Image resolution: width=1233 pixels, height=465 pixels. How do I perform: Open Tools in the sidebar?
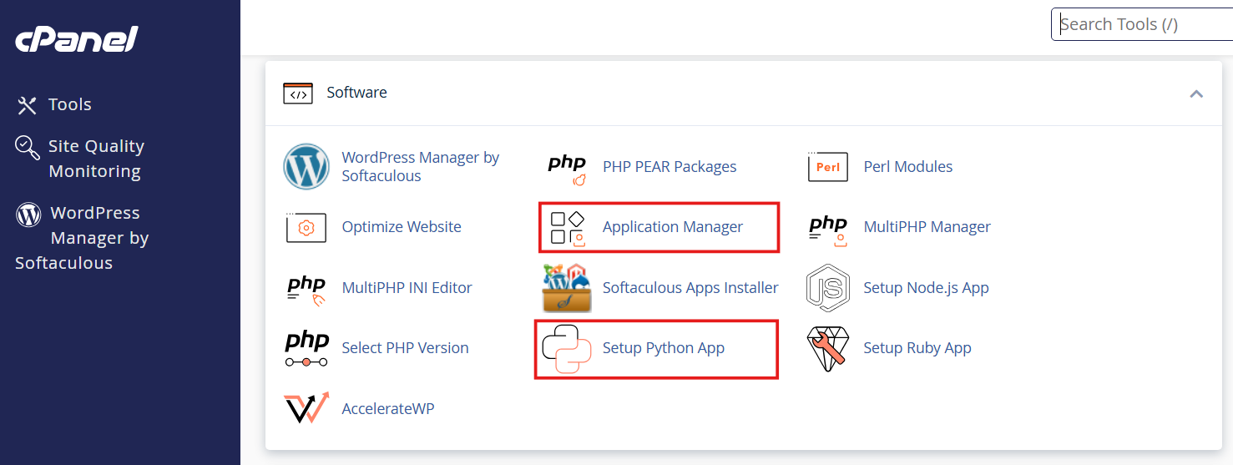[x=70, y=105]
